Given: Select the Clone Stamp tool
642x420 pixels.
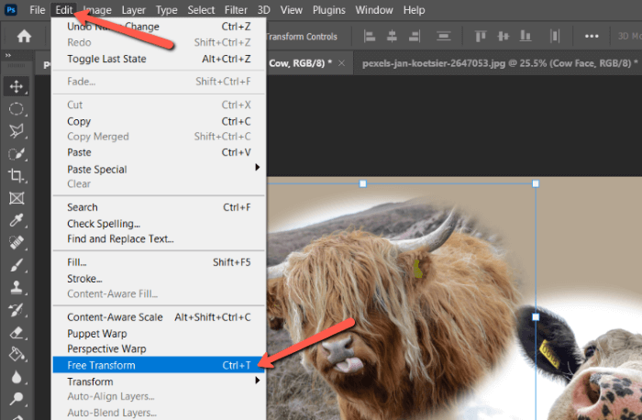Looking at the screenshot, I should coord(16,287).
